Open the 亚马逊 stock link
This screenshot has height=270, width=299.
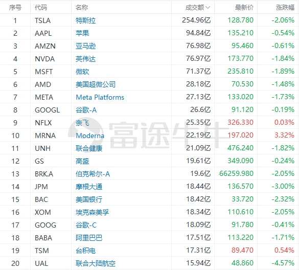coord(86,46)
